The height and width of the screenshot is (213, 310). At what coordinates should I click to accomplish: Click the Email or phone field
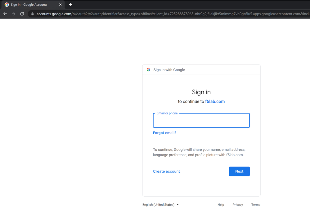pos(201,120)
